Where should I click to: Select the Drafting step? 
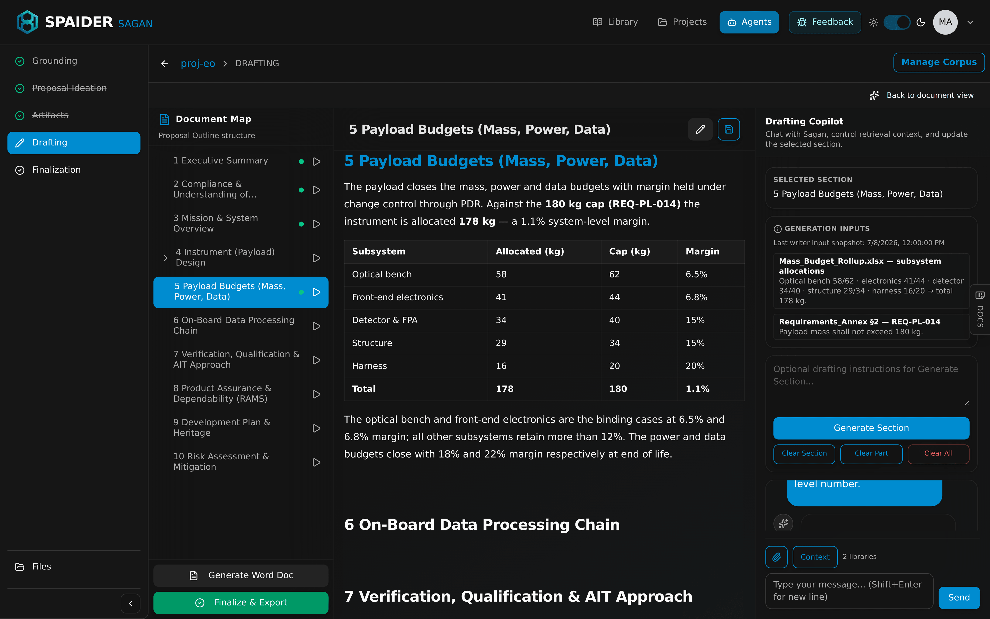[74, 143]
